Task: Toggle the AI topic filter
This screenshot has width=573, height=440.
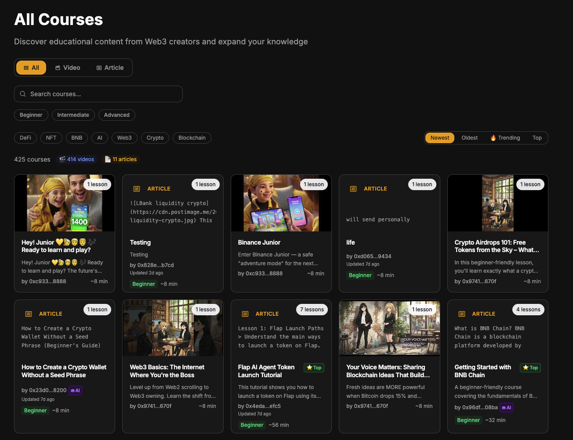Action: pos(100,138)
